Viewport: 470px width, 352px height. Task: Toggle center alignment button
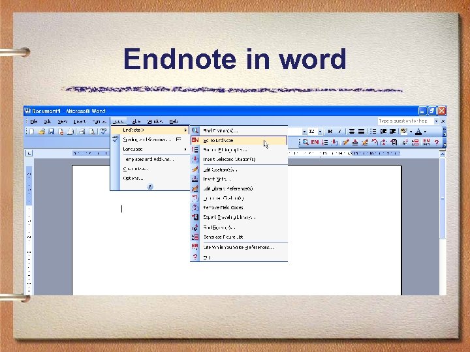[x=352, y=132]
